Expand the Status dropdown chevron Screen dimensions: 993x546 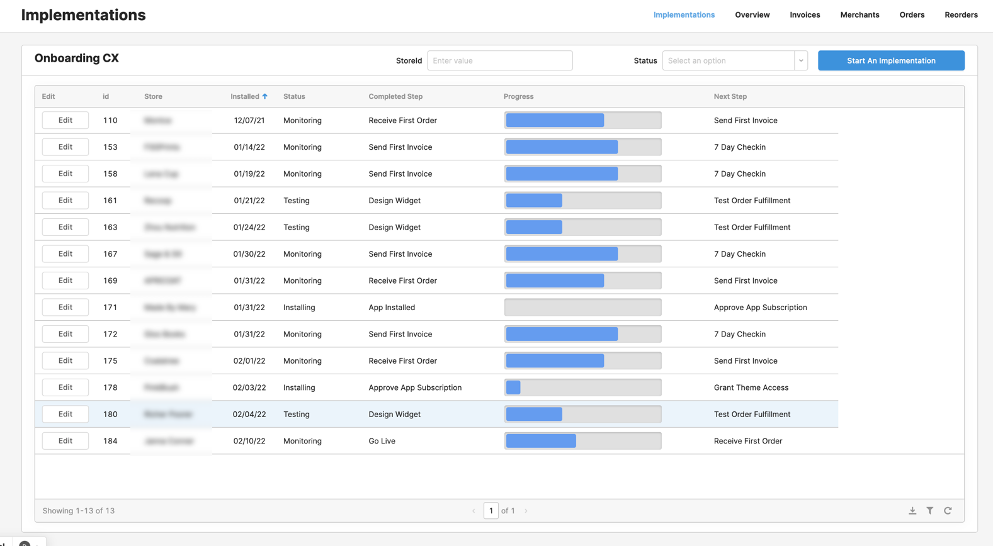tap(801, 60)
